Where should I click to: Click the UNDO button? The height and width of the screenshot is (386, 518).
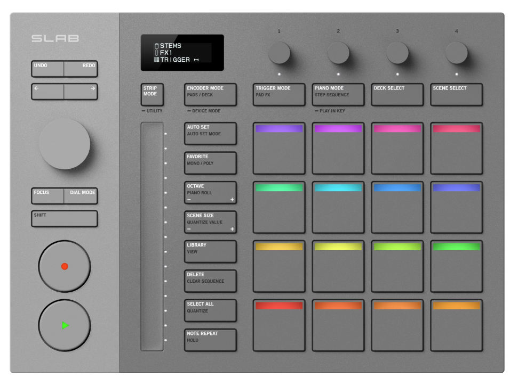click(x=47, y=69)
